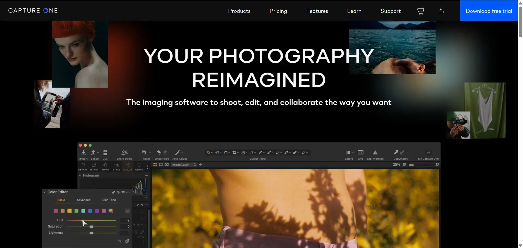The height and width of the screenshot is (248, 523).
Task: Switch to multi-thumbnail grid view
Action: pos(155,165)
